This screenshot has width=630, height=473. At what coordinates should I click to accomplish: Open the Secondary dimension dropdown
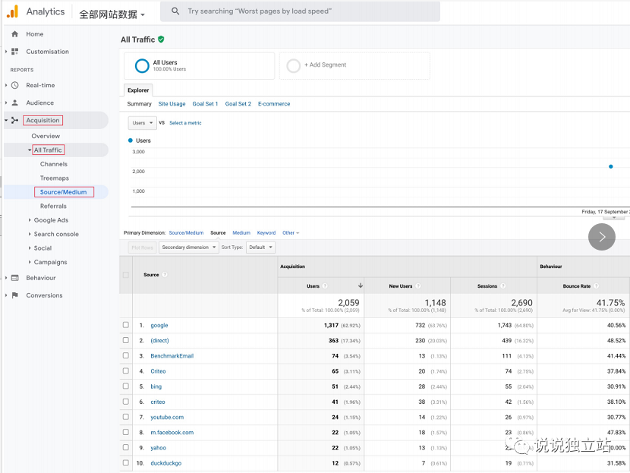coord(189,248)
